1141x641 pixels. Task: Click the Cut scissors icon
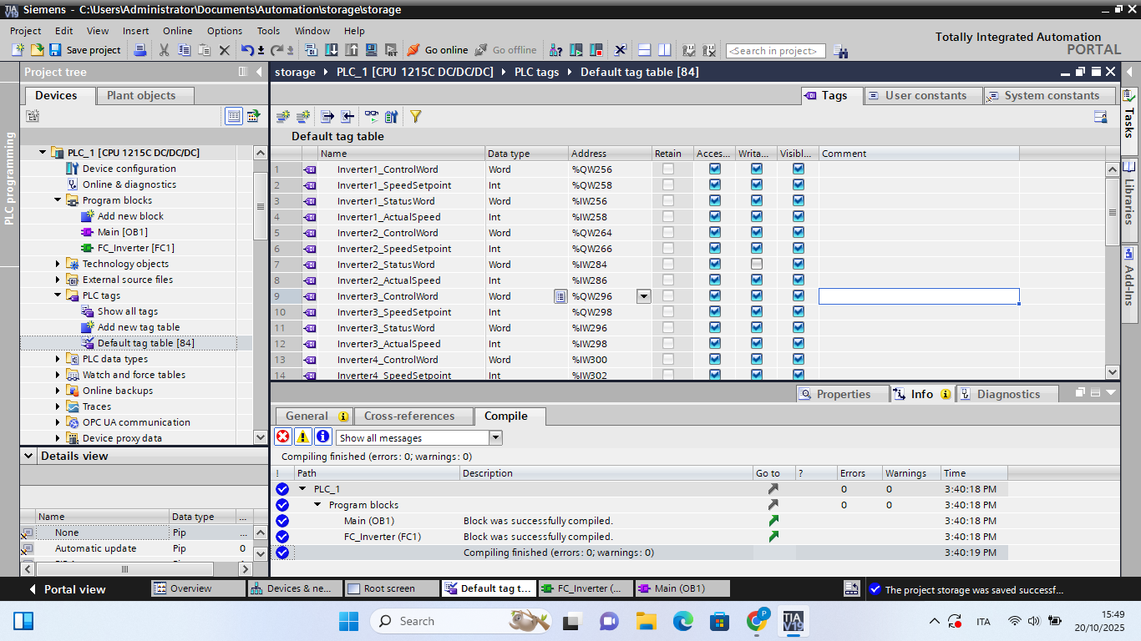164,50
